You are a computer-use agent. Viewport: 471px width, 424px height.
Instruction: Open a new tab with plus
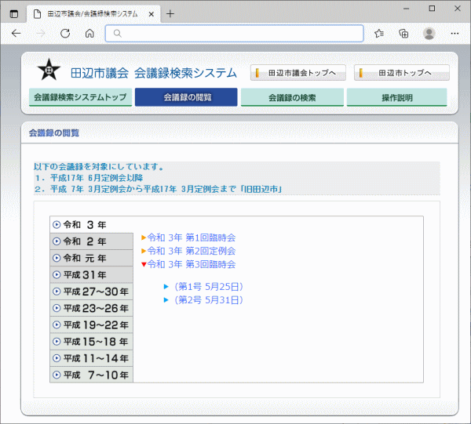click(x=170, y=14)
